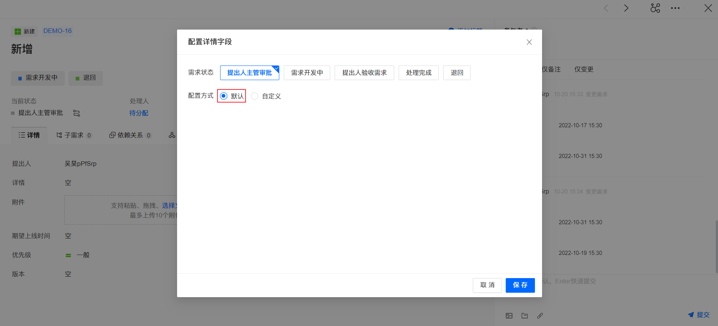
Task: Choose the 需求开发中 status in dialog
Action: pos(307,73)
